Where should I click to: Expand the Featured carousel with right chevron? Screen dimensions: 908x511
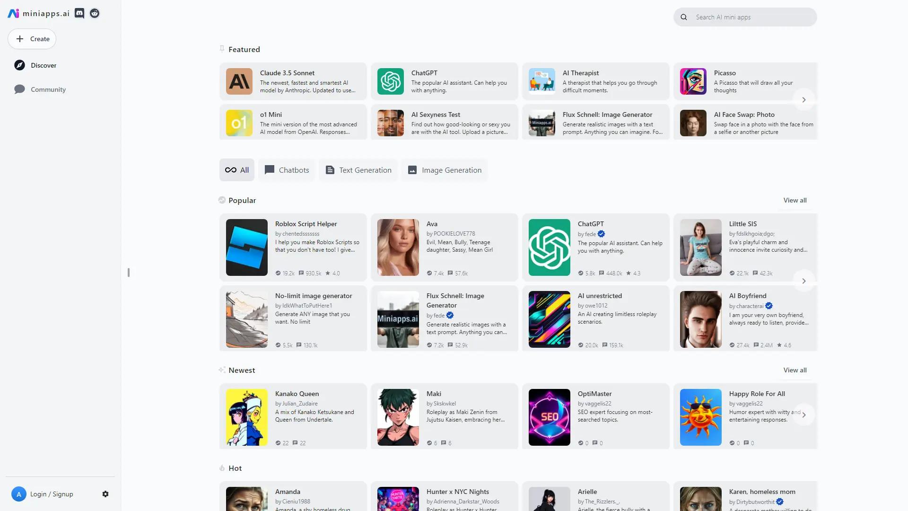pyautogui.click(x=803, y=99)
